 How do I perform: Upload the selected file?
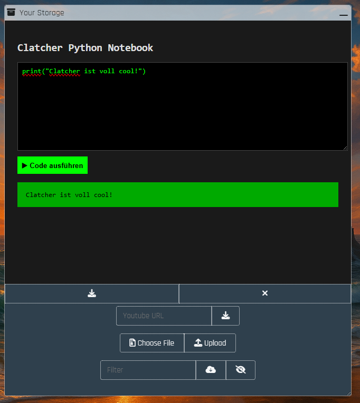point(210,343)
